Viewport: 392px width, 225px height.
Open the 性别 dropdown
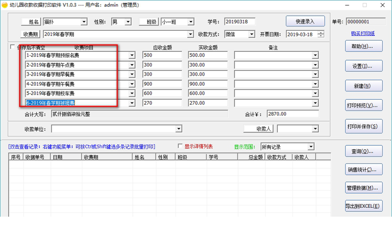pyautogui.click(x=128, y=22)
